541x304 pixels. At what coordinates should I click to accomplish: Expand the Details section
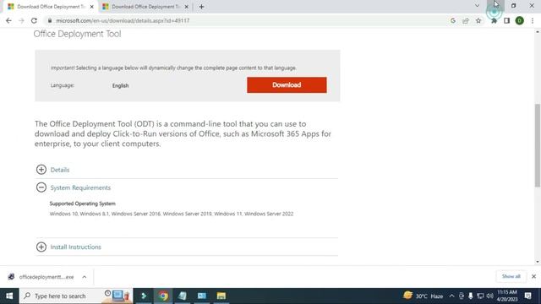pyautogui.click(x=41, y=170)
